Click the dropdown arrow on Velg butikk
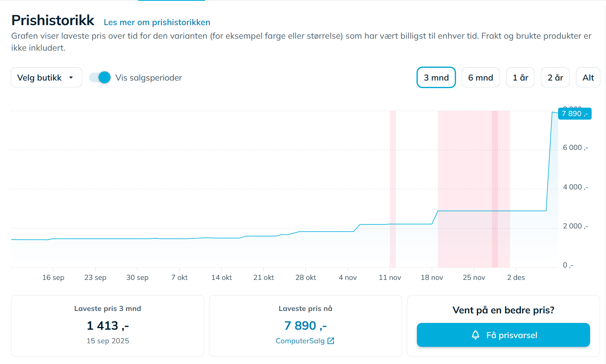Screen dimensions: 606x364 pos(71,78)
